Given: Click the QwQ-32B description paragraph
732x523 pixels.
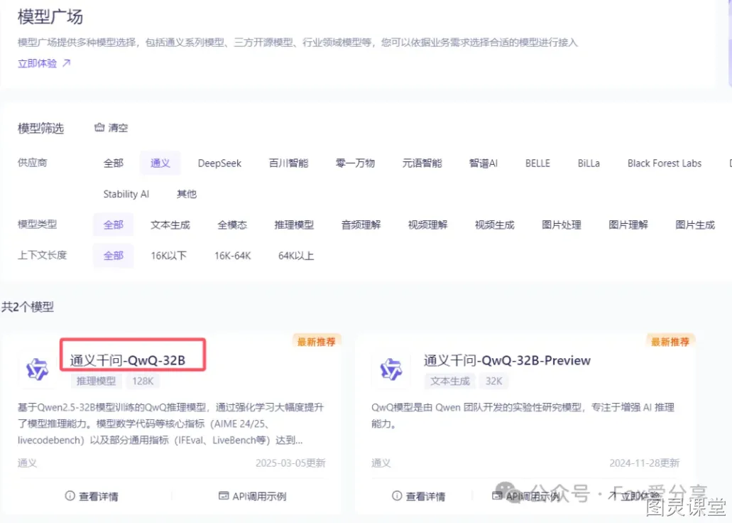Looking at the screenshot, I should 171,424.
